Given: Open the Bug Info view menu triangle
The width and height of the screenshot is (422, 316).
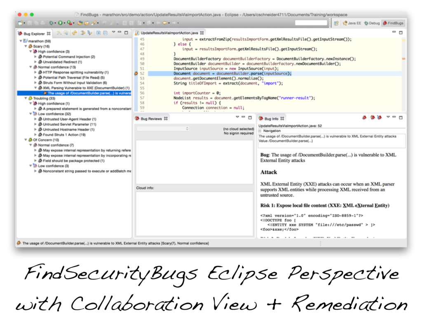Looking at the screenshot, I should (388, 117).
